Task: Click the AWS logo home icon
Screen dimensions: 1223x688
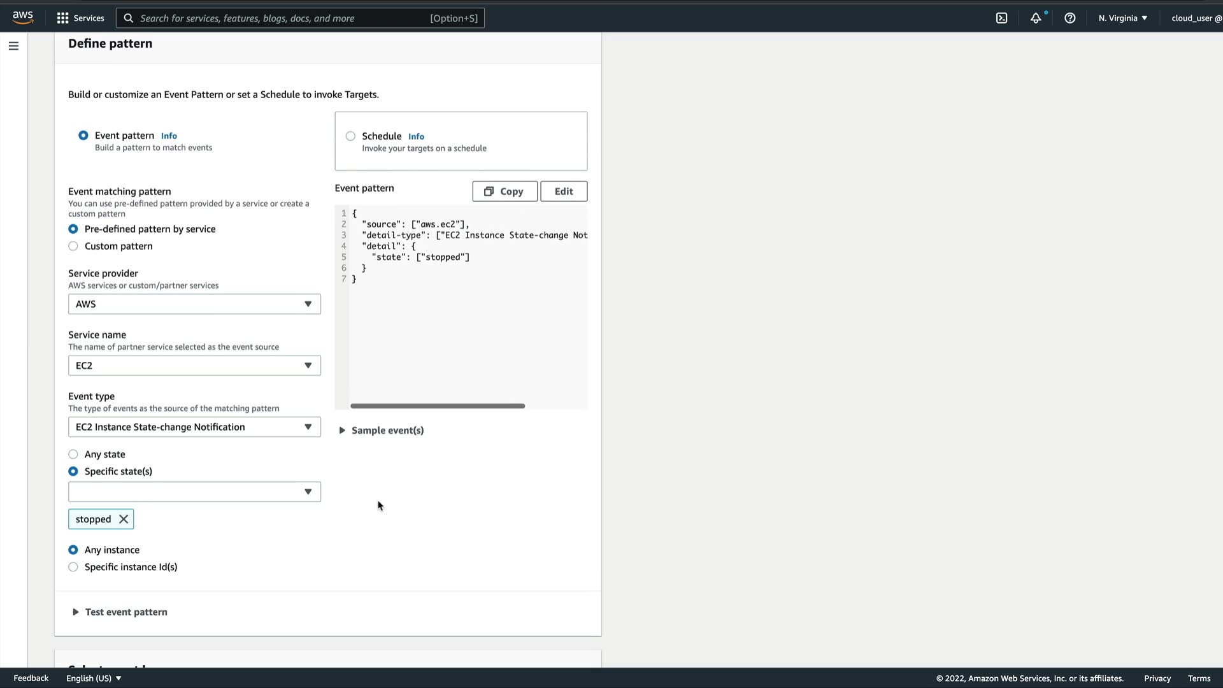Action: 22,17
